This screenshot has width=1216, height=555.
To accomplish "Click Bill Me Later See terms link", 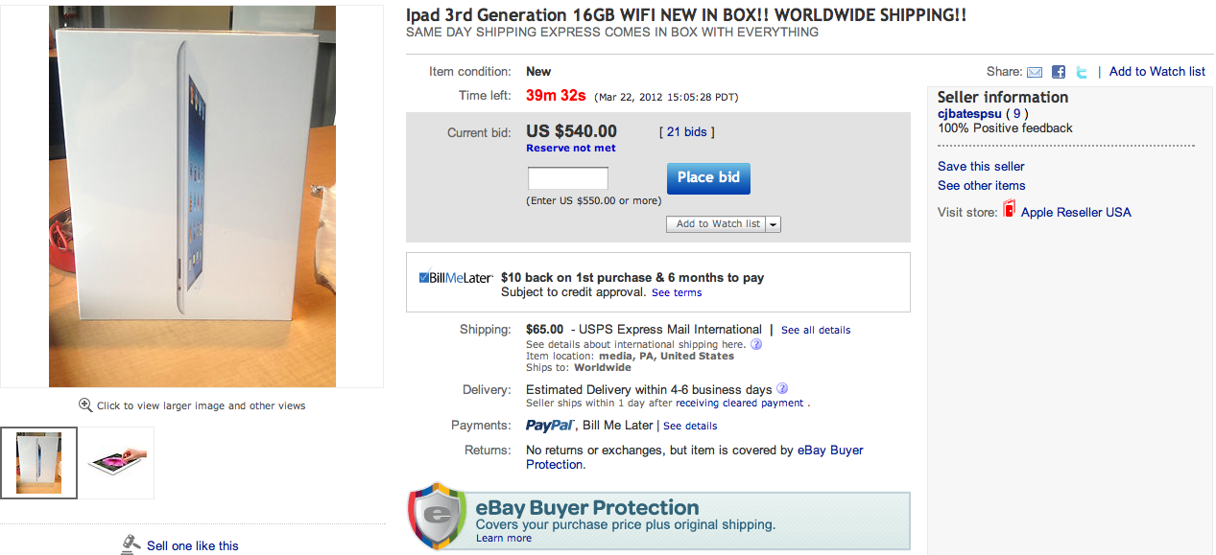I will pyautogui.click(x=677, y=292).
